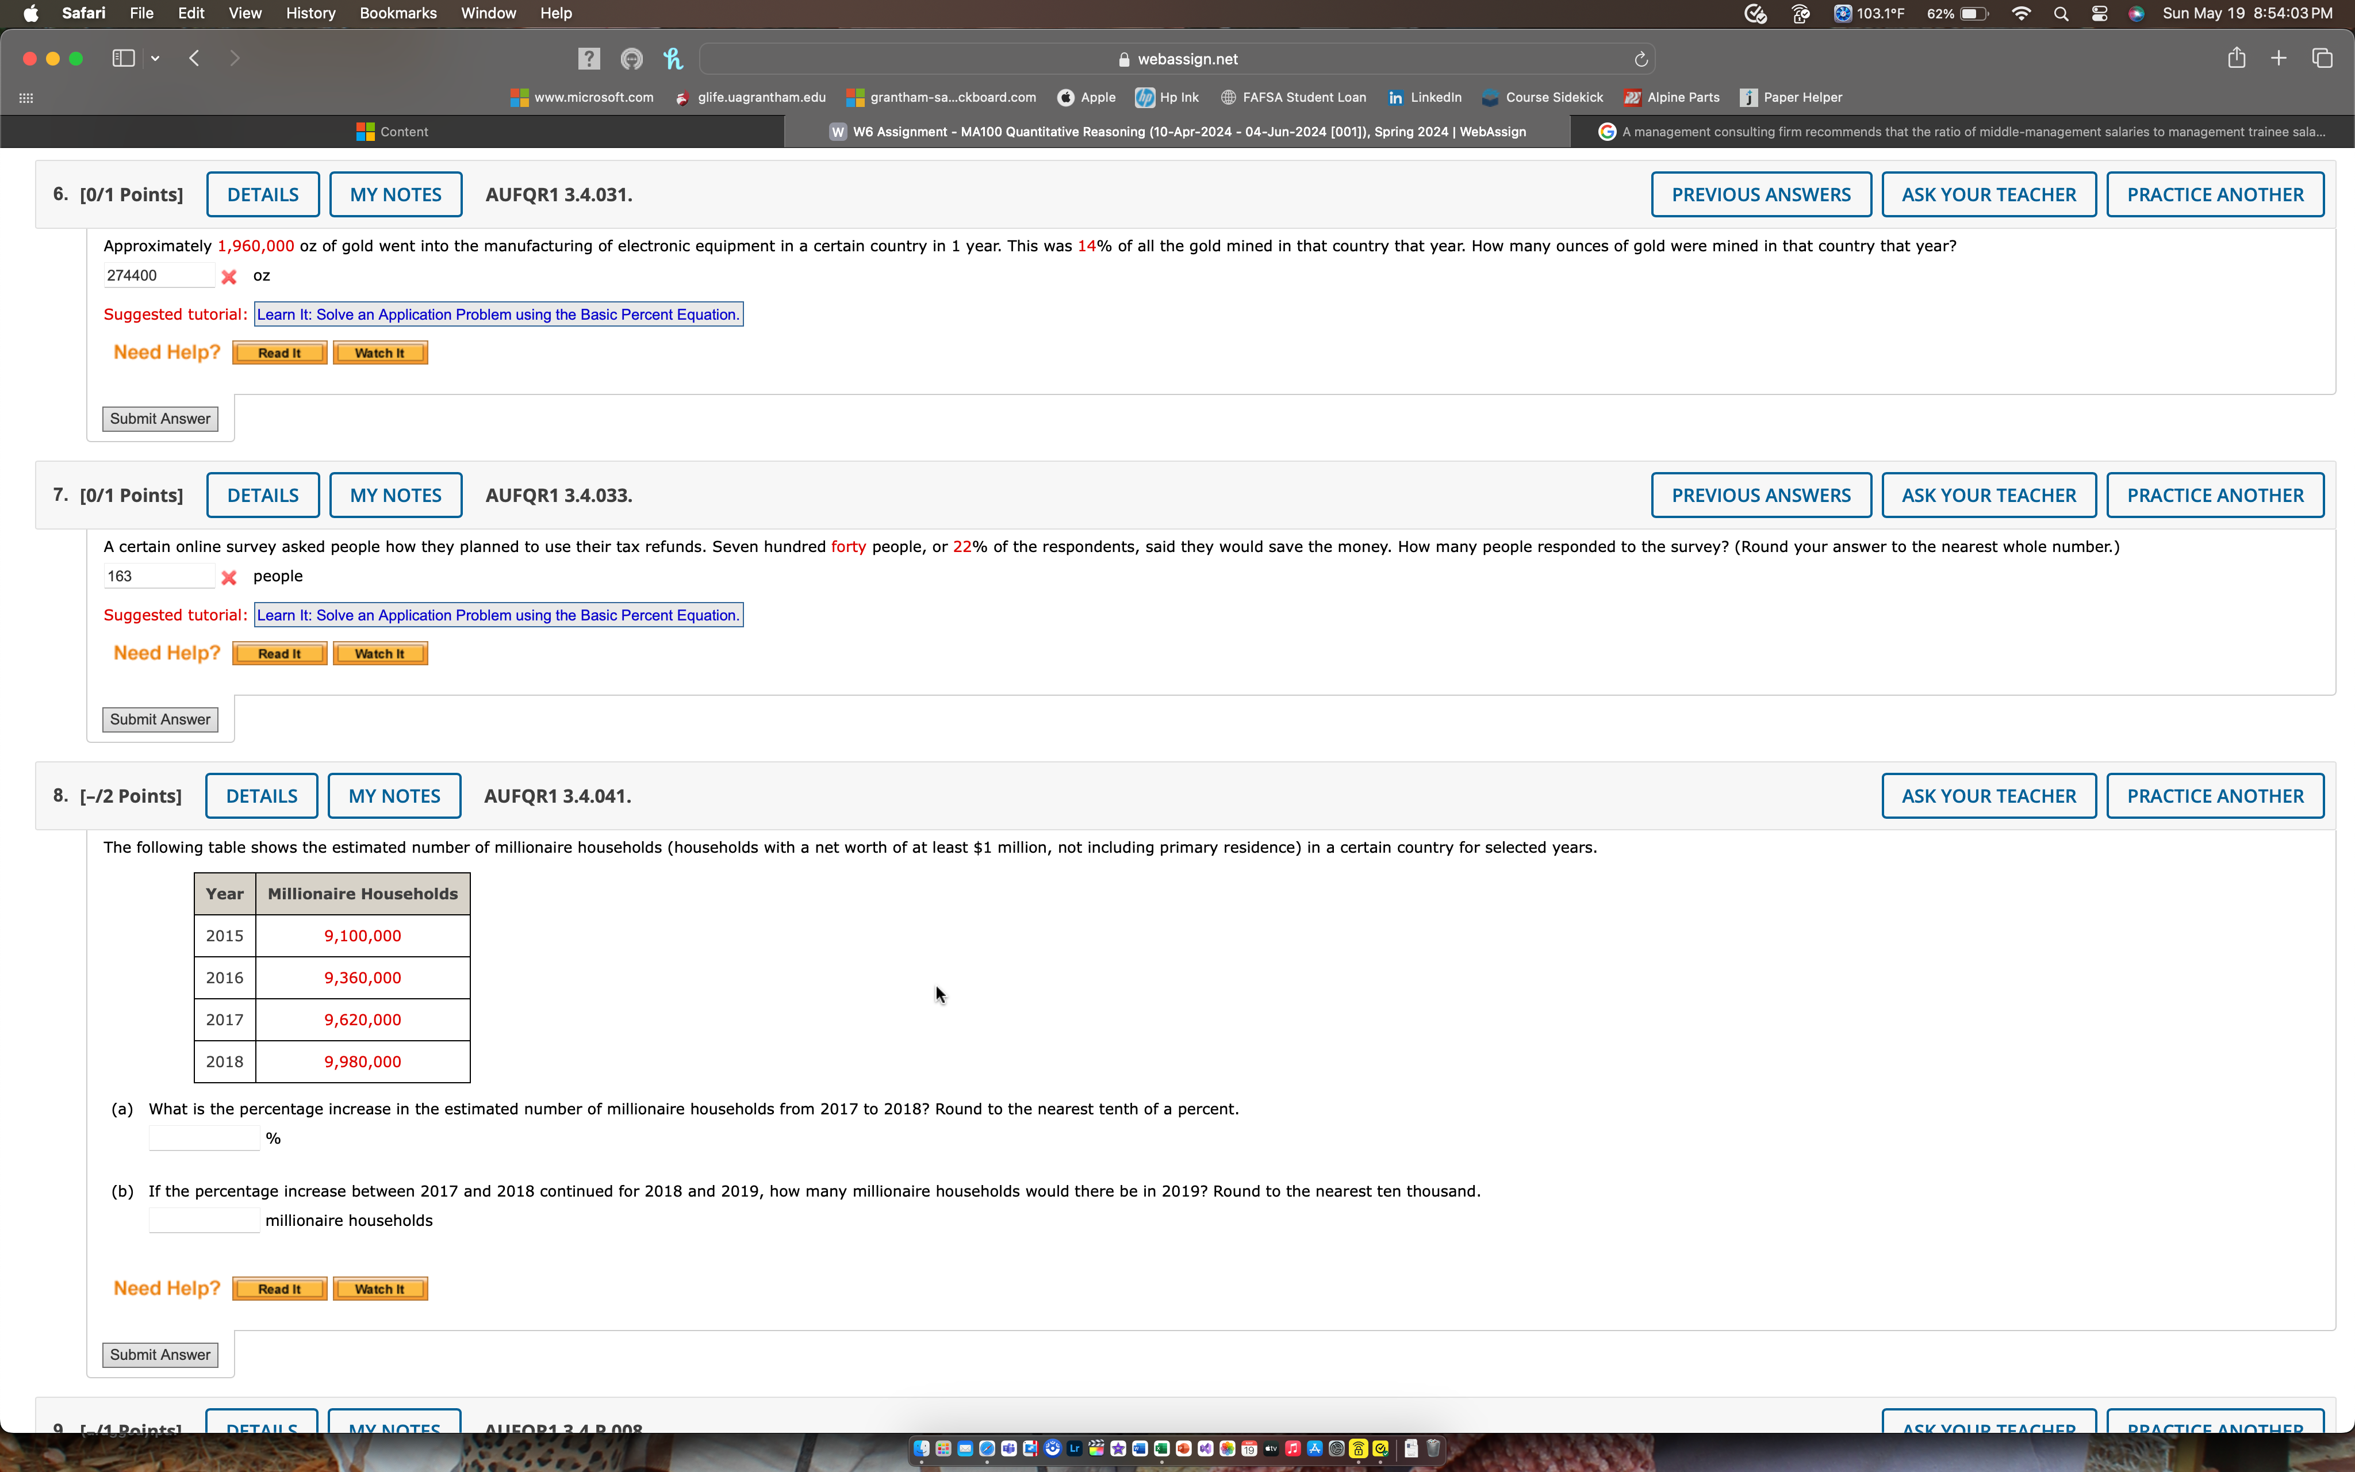Open the Learn It tutorial link for question 7

point(498,614)
